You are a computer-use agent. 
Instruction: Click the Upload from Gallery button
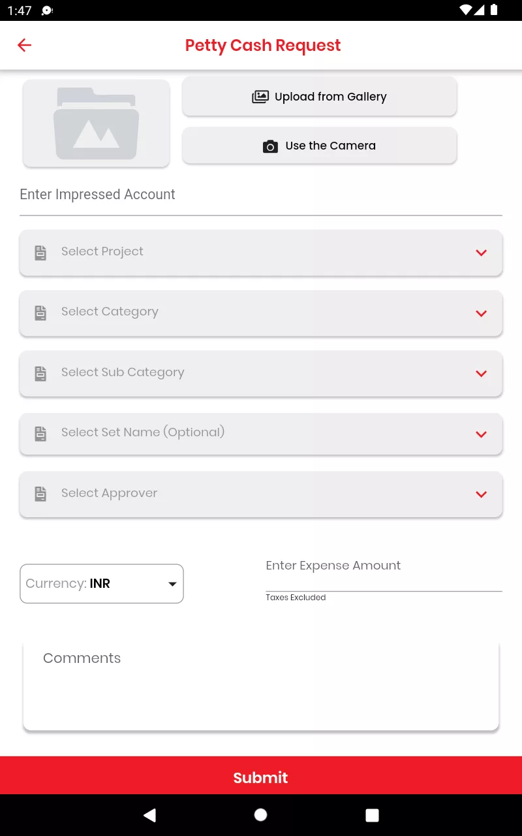pos(319,97)
